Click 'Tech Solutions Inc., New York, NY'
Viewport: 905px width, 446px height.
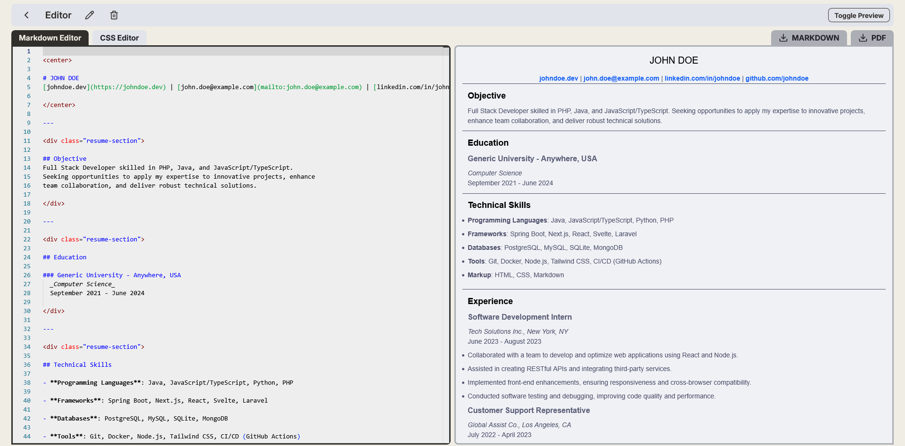[x=518, y=332]
